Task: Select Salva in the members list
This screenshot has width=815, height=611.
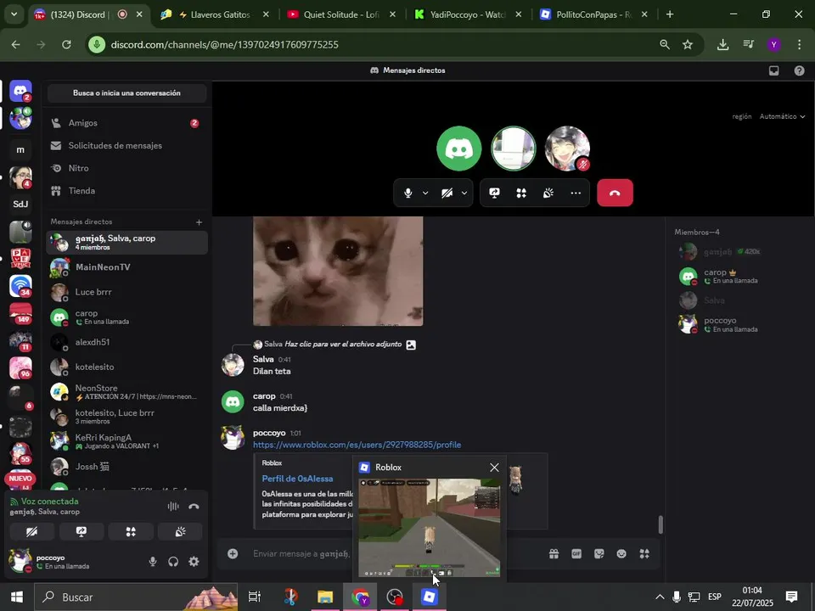Action: pyautogui.click(x=739, y=300)
